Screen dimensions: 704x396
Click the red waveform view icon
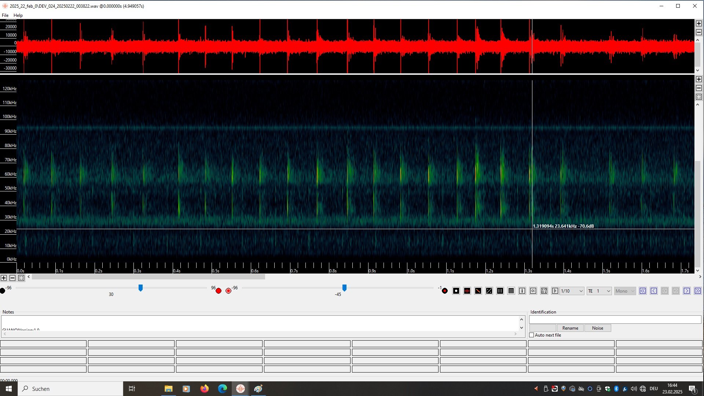pos(467,291)
